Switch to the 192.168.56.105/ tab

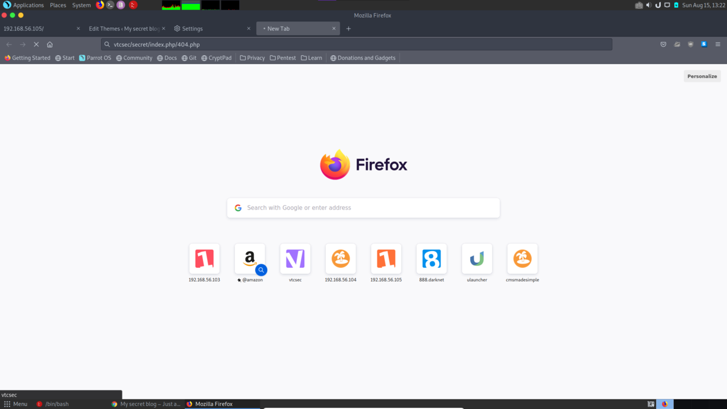coord(42,28)
